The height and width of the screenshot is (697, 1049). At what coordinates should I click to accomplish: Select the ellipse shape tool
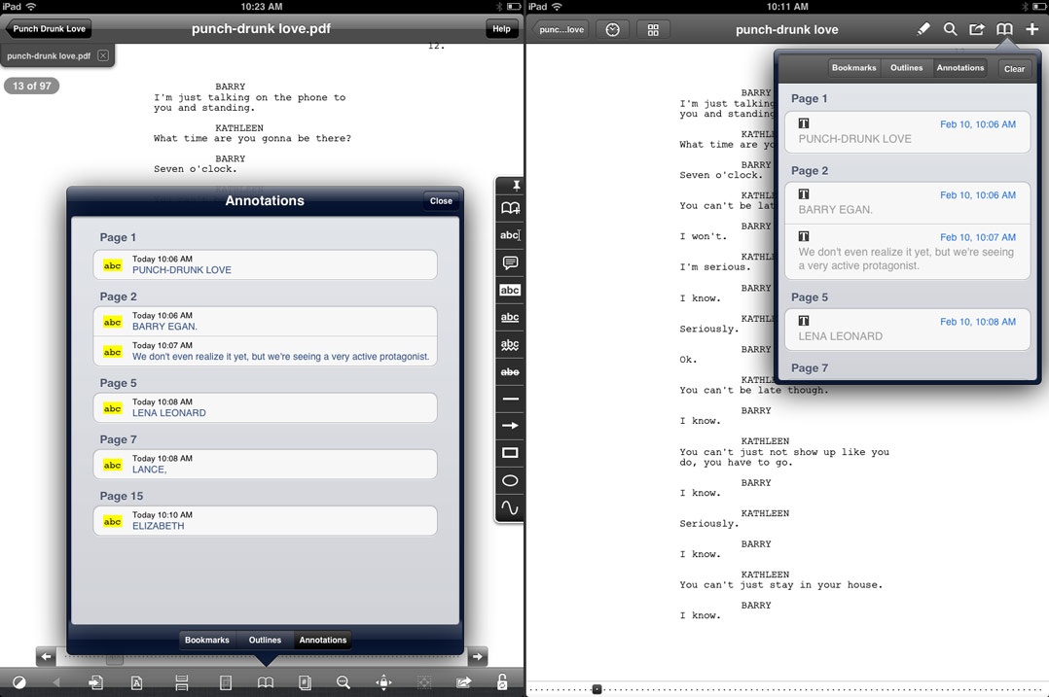point(510,480)
